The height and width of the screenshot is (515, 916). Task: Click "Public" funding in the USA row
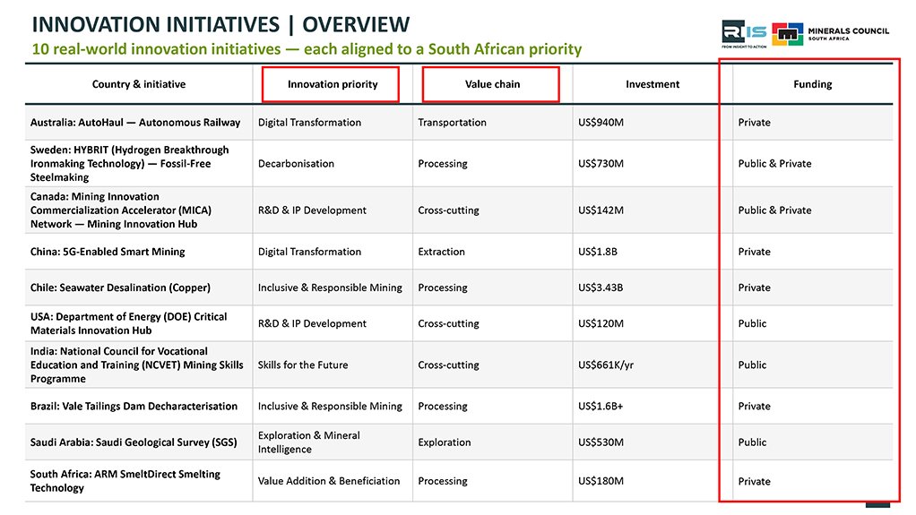pos(753,323)
